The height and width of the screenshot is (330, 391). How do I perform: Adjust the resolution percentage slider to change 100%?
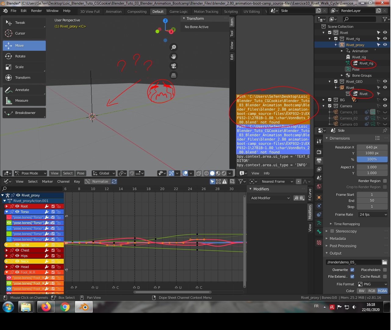372,159
